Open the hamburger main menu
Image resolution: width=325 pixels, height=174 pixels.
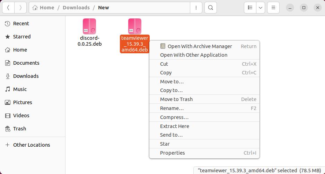(273, 8)
